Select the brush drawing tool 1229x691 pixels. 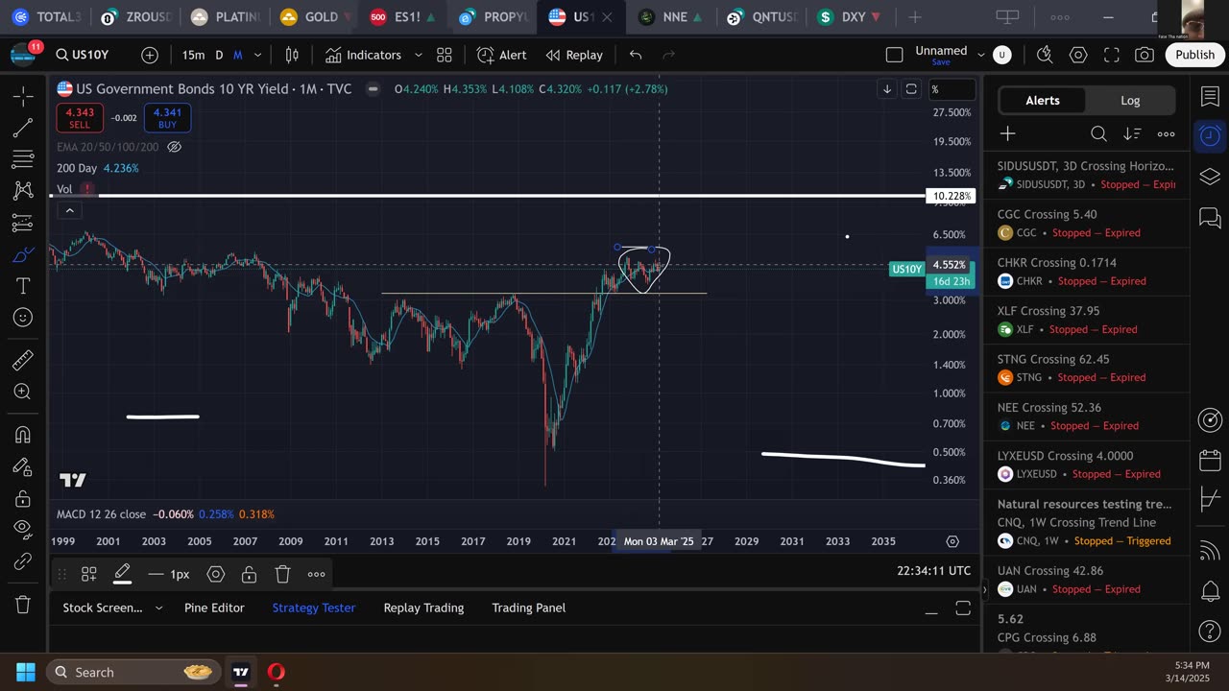(23, 254)
